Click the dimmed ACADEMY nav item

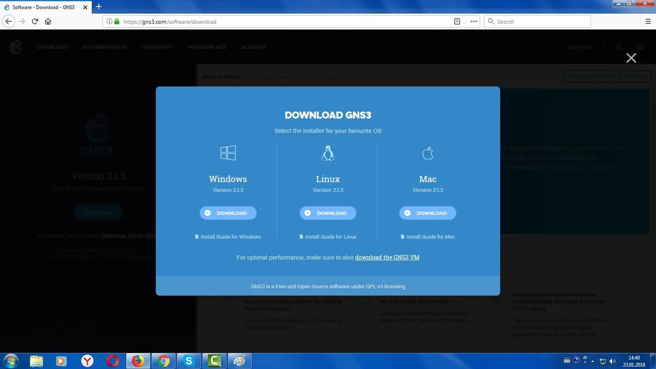coord(254,47)
